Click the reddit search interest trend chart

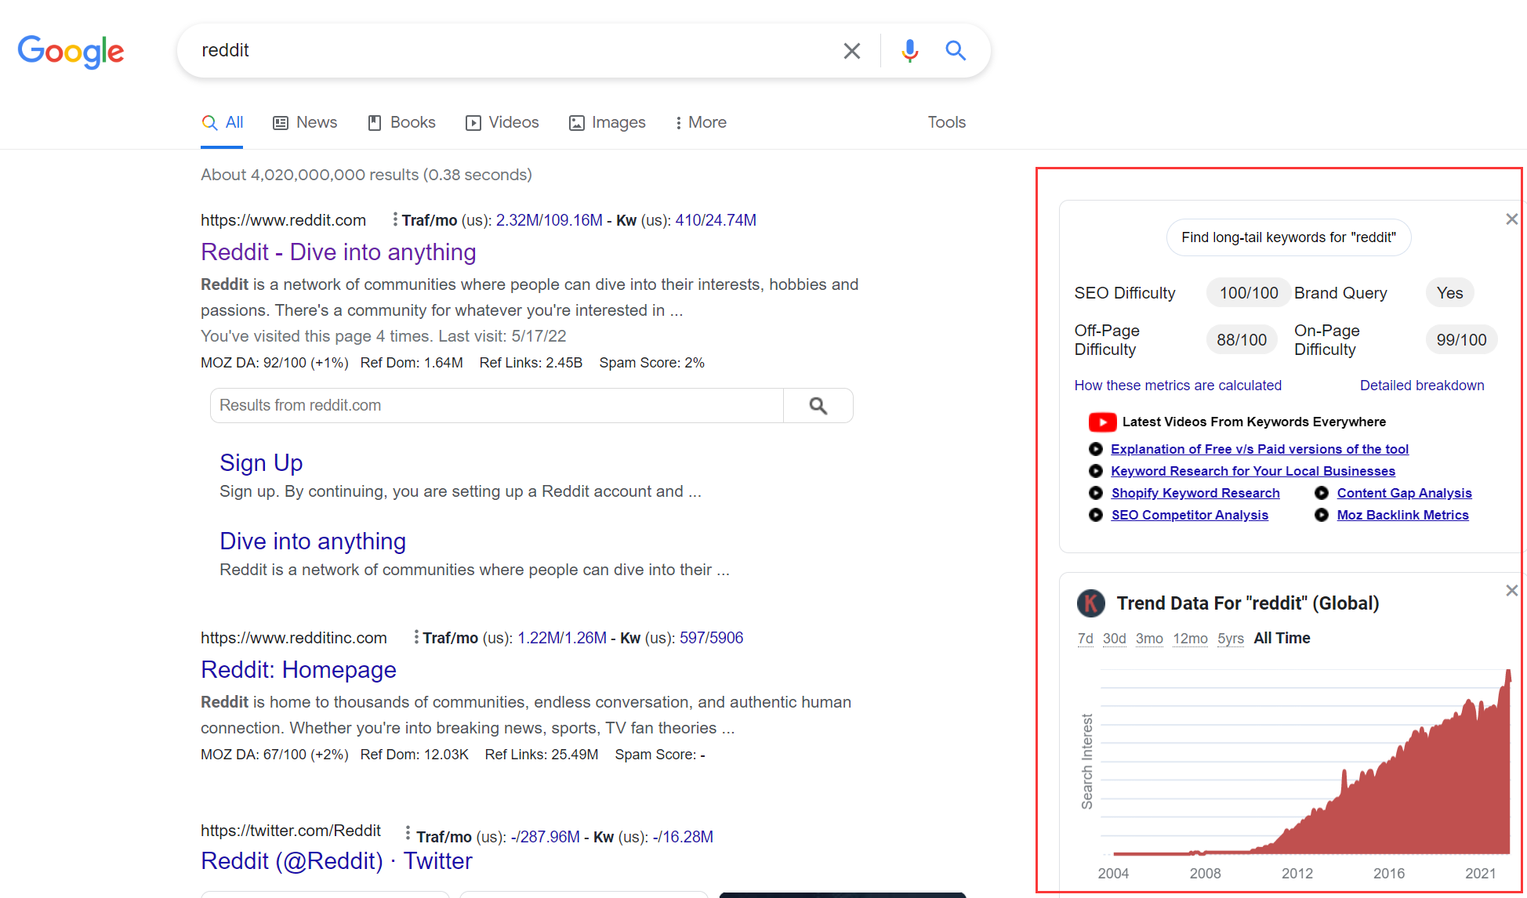[x=1305, y=762]
